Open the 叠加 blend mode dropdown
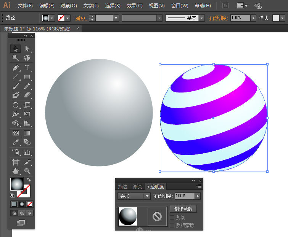Viewport: 288px width, 237px height. (x=134, y=196)
